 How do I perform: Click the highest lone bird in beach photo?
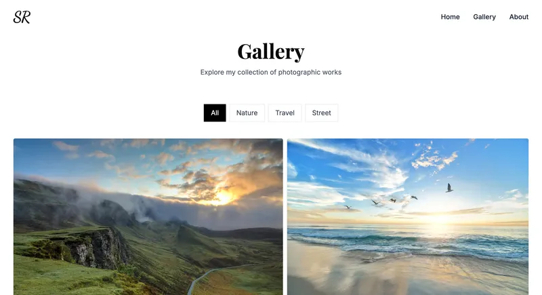pyautogui.click(x=449, y=188)
